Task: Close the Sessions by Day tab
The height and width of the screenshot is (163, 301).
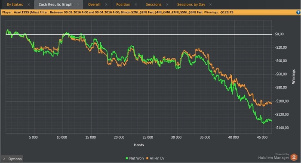Action: point(211,4)
